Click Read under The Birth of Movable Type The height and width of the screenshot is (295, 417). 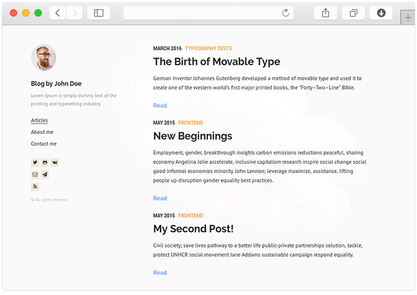(160, 106)
